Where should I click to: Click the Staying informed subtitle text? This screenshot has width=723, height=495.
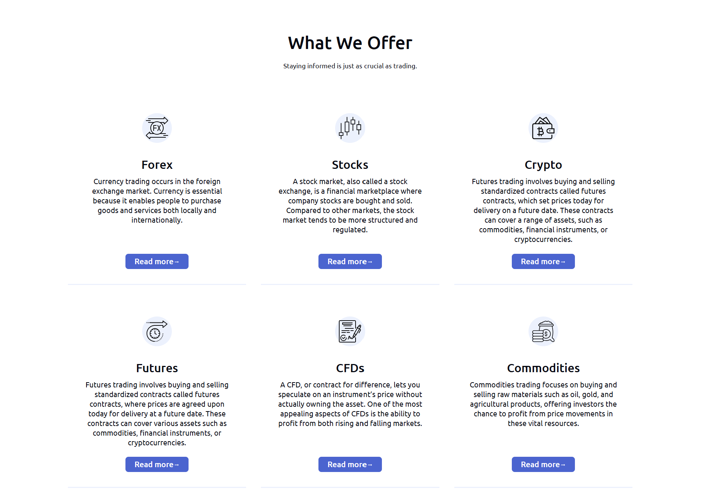pos(350,66)
